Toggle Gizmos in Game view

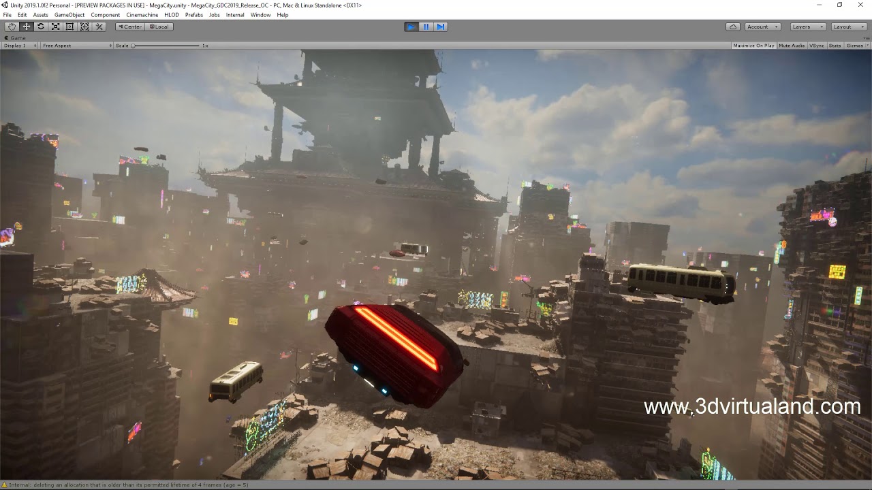(854, 46)
